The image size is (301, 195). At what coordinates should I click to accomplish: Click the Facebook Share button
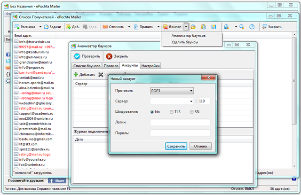(57, 180)
